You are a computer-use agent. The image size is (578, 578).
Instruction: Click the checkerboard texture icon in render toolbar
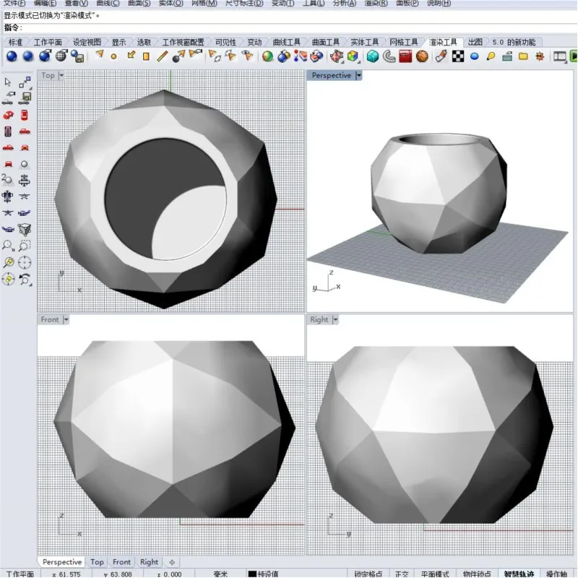458,56
